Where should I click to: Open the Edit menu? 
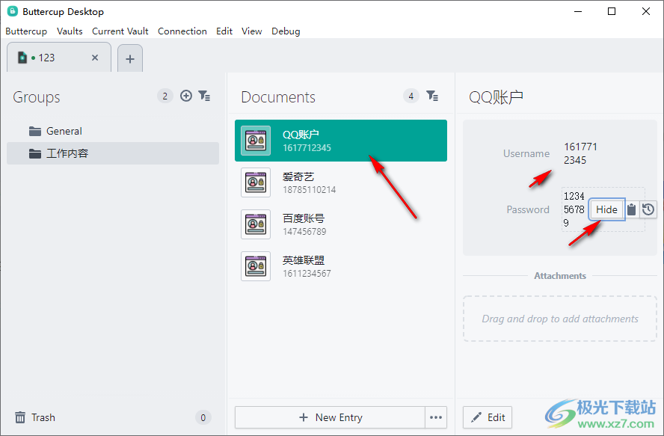pos(224,31)
